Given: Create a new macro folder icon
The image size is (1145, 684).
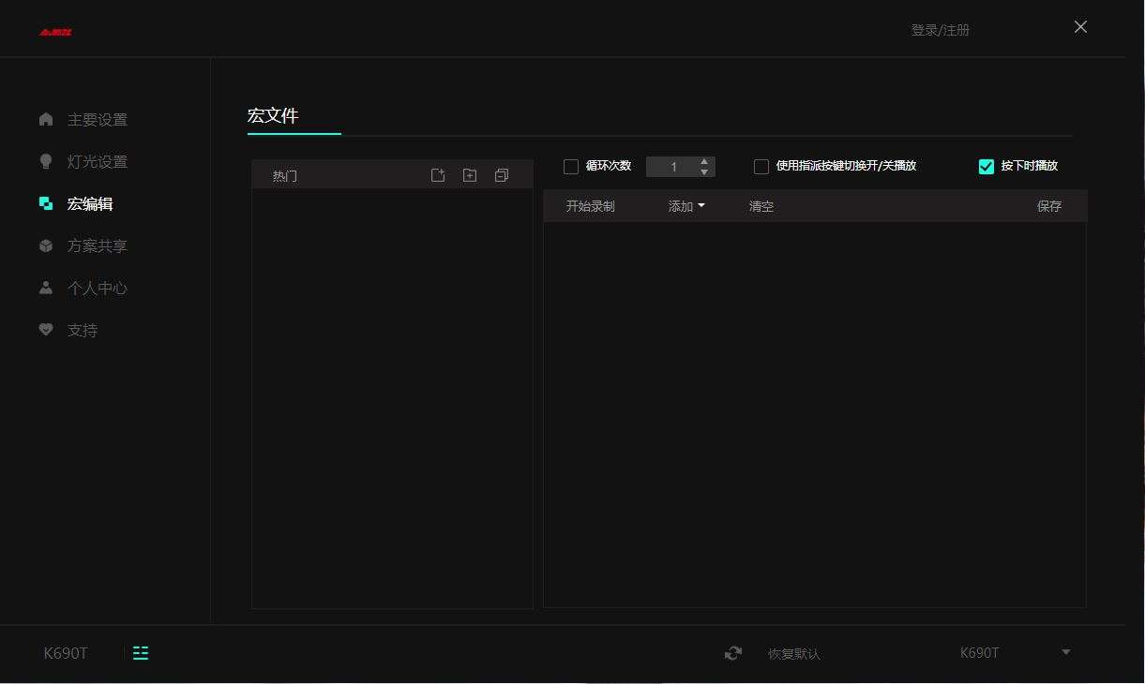Looking at the screenshot, I should (470, 174).
